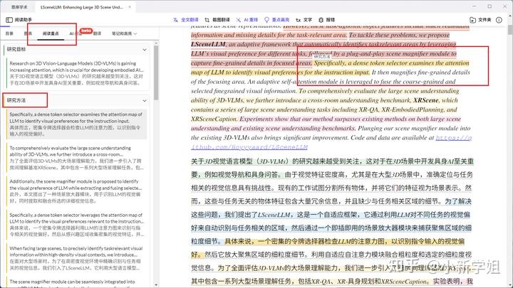513x288 pixels.
Task: Click the bold LSceneLLM term in the English abstract
Action: 208,44
